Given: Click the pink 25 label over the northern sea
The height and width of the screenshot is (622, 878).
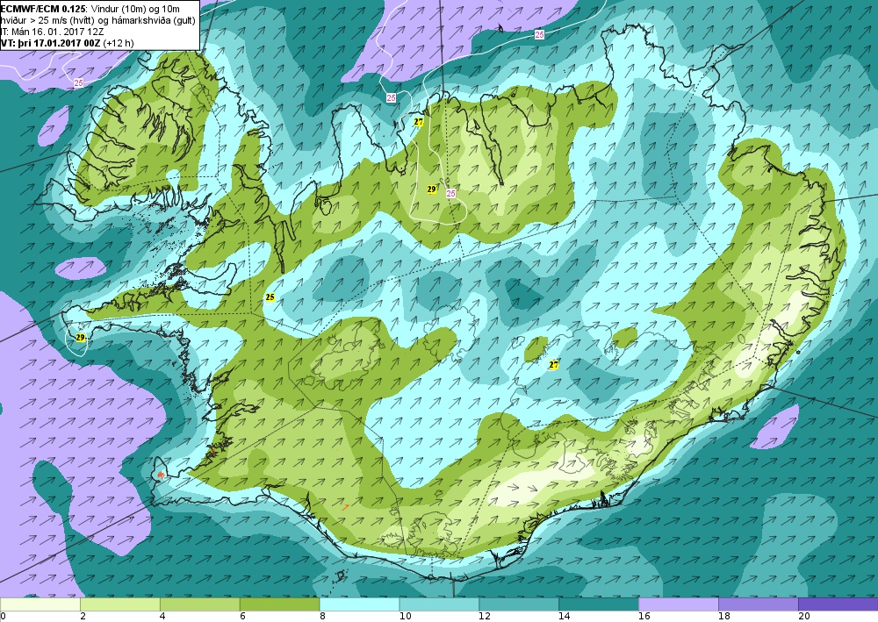Looking at the screenshot, I should pyautogui.click(x=539, y=35).
